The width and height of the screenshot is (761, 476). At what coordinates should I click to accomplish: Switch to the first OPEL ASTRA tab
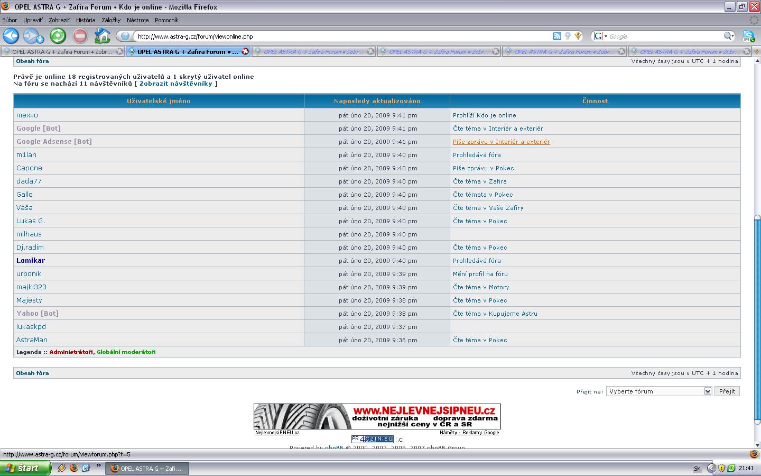(x=62, y=52)
